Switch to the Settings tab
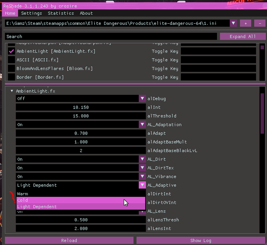This screenshot has height=245, width=267. coord(31,13)
